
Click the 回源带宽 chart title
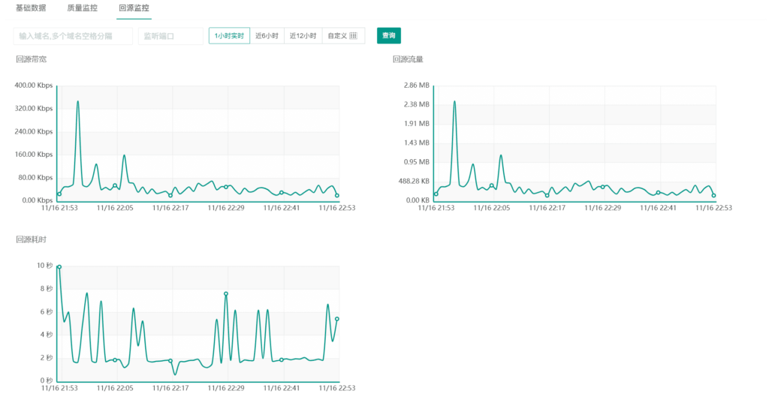[x=31, y=59]
